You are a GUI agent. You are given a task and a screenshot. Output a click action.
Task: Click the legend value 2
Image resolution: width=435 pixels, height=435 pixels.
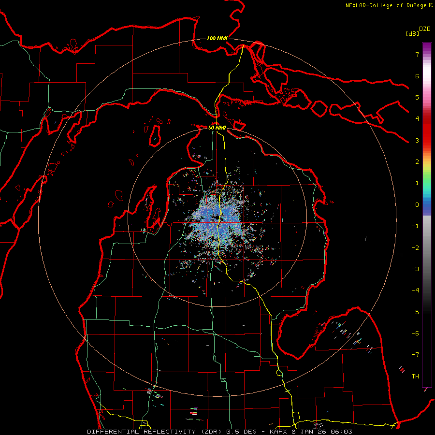click(x=417, y=162)
